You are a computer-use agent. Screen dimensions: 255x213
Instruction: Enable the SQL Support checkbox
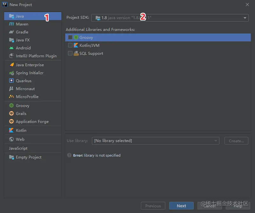[70, 53]
